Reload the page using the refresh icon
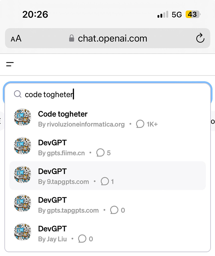The image size is (215, 256). tap(200, 38)
